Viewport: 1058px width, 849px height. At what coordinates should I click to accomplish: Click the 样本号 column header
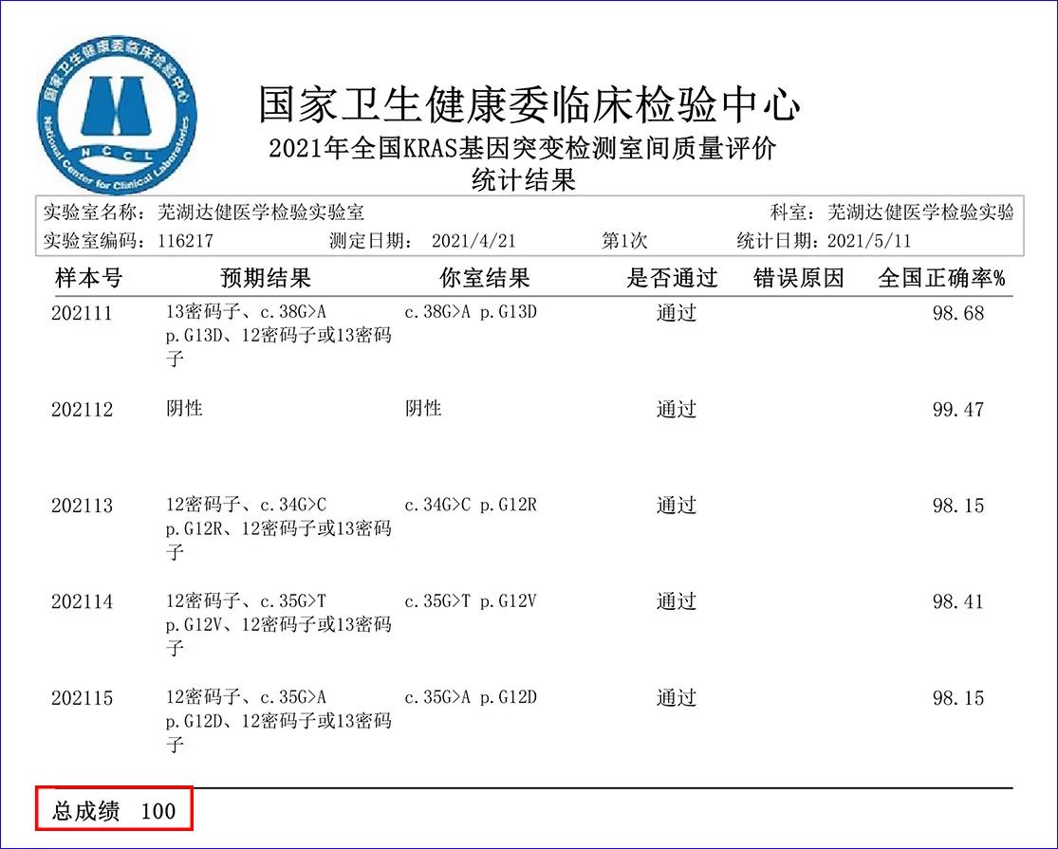tap(87, 278)
